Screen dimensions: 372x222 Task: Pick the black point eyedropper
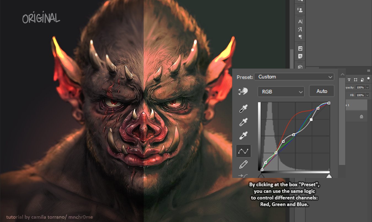pyautogui.click(x=243, y=109)
